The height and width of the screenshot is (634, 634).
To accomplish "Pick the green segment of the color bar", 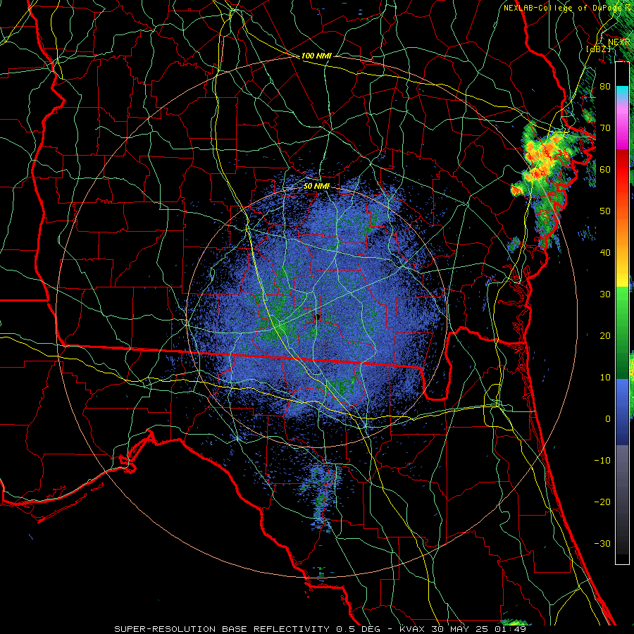I will coord(622,332).
